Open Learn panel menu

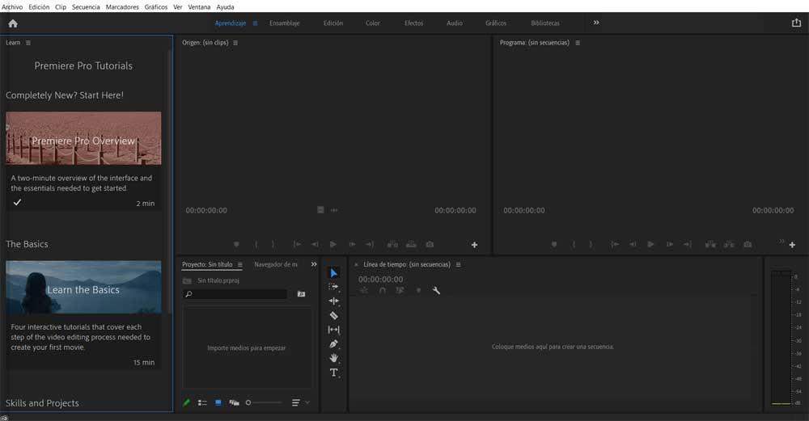(x=28, y=43)
